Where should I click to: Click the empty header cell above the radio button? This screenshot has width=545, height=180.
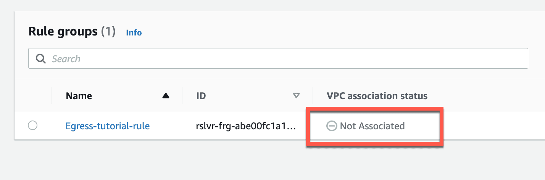[x=33, y=96]
